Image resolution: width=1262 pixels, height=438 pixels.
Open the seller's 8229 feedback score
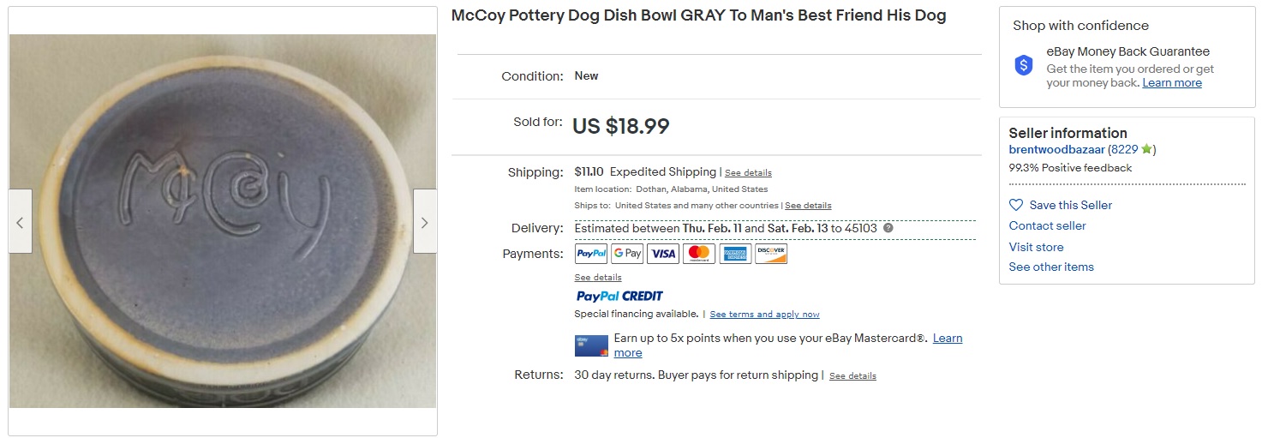[x=1125, y=150]
